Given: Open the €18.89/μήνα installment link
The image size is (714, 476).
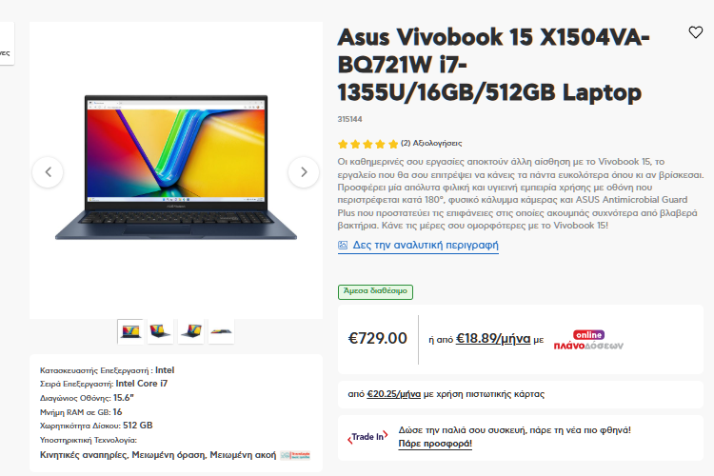Looking at the screenshot, I should click(x=493, y=339).
